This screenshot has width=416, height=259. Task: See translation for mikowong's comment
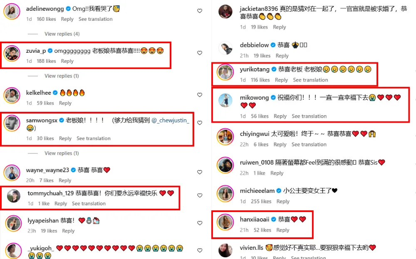click(309, 116)
